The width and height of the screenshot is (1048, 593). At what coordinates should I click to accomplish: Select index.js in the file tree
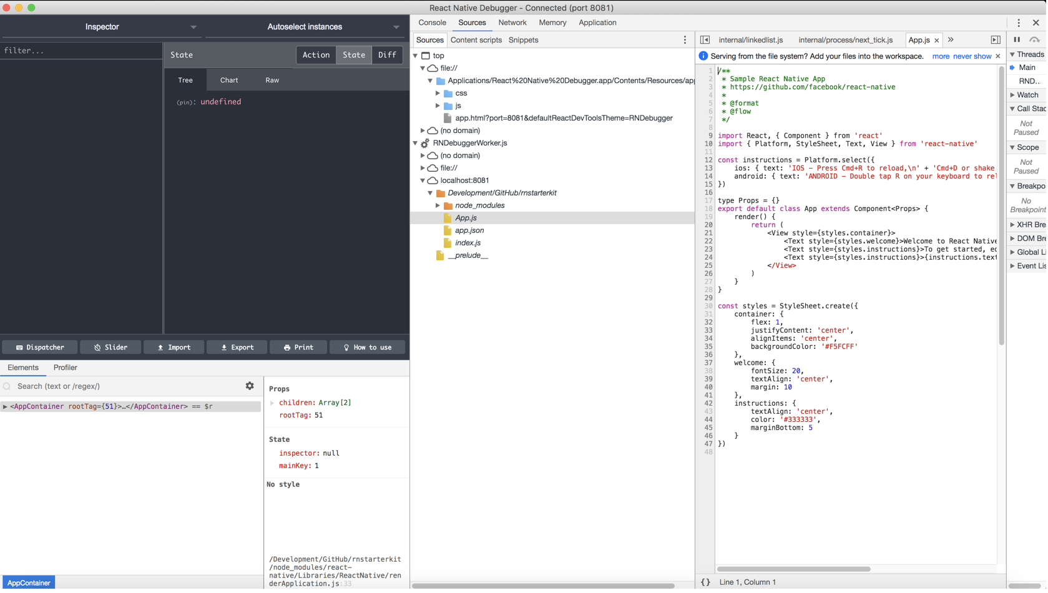[468, 243]
